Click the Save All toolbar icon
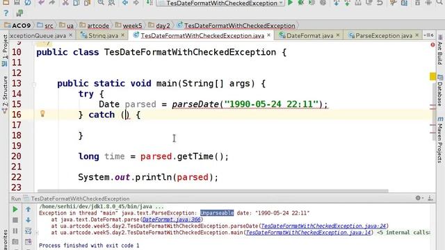The image size is (445, 250). 17,3
